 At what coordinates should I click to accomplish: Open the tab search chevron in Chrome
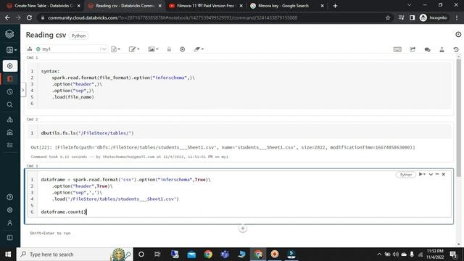pyautogui.click(x=409, y=5)
